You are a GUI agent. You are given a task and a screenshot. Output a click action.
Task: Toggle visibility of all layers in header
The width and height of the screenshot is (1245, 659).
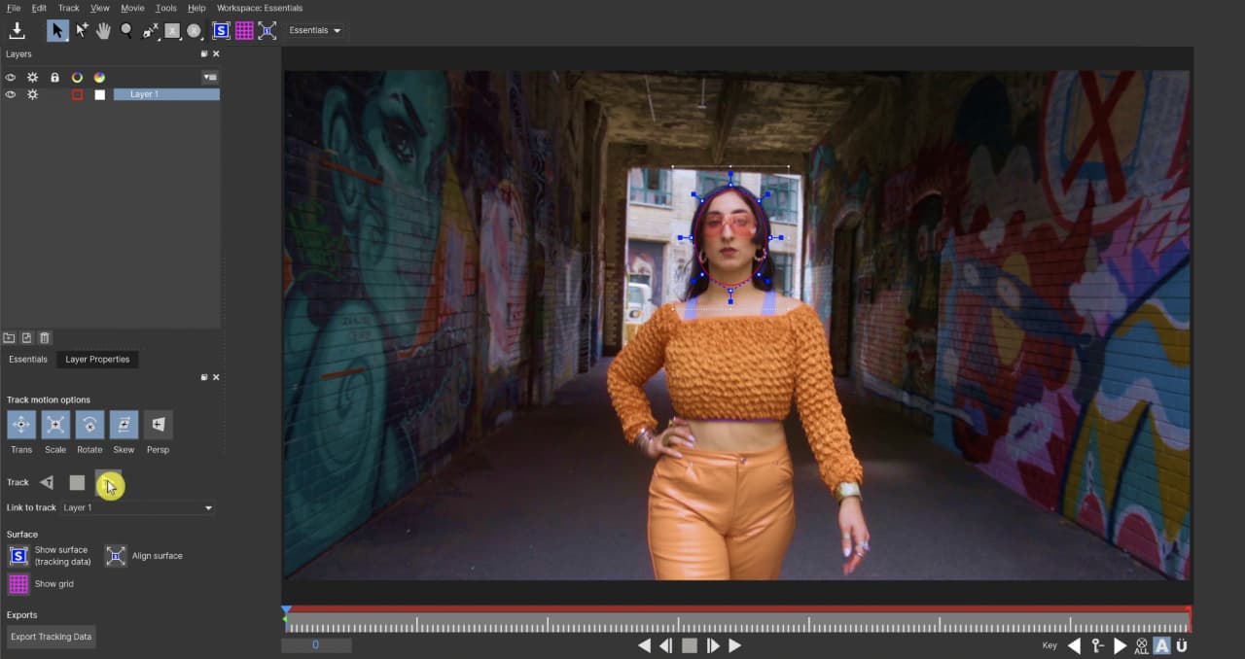click(x=12, y=77)
